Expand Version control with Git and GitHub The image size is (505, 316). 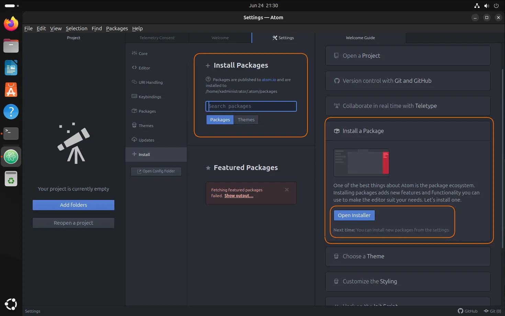point(408,81)
